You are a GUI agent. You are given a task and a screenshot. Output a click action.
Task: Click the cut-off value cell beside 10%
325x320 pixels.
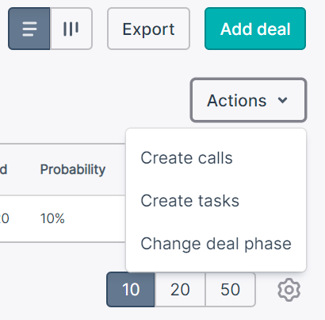[x=5, y=218]
